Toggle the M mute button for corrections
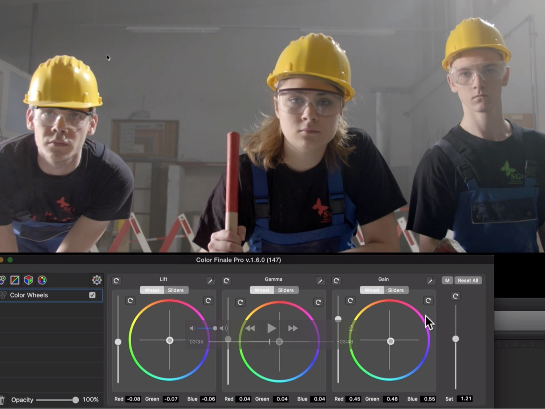545x409 pixels. (447, 280)
